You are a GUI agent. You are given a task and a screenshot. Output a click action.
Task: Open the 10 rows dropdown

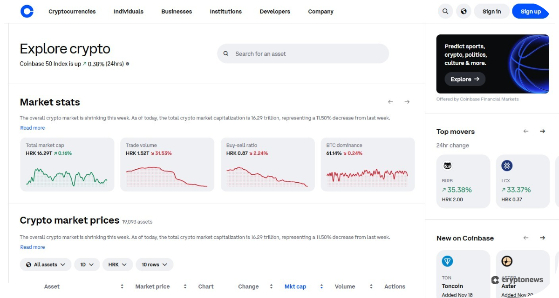click(x=154, y=265)
